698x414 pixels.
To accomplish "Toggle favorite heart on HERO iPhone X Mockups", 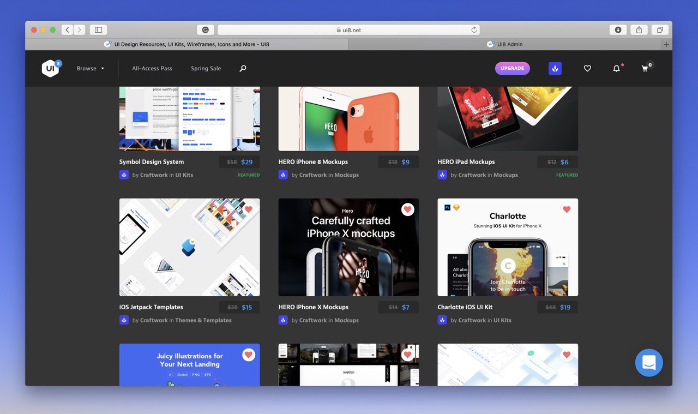I will (x=407, y=209).
